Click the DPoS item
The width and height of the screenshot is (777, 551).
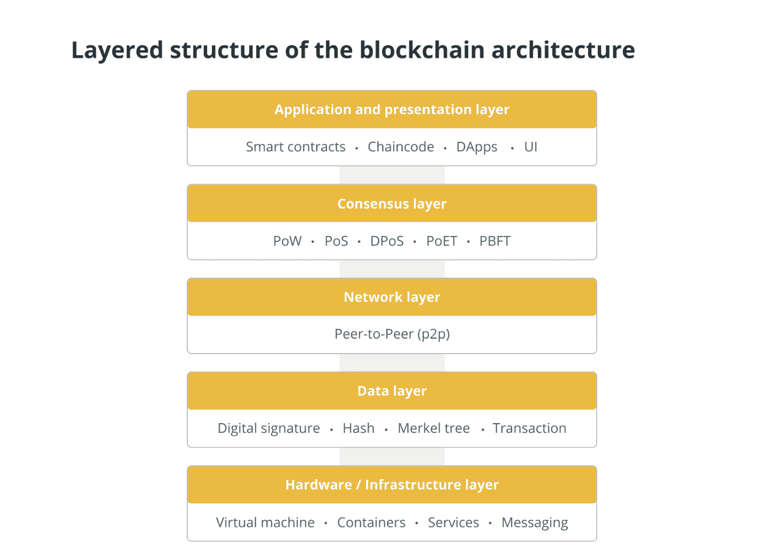click(387, 241)
